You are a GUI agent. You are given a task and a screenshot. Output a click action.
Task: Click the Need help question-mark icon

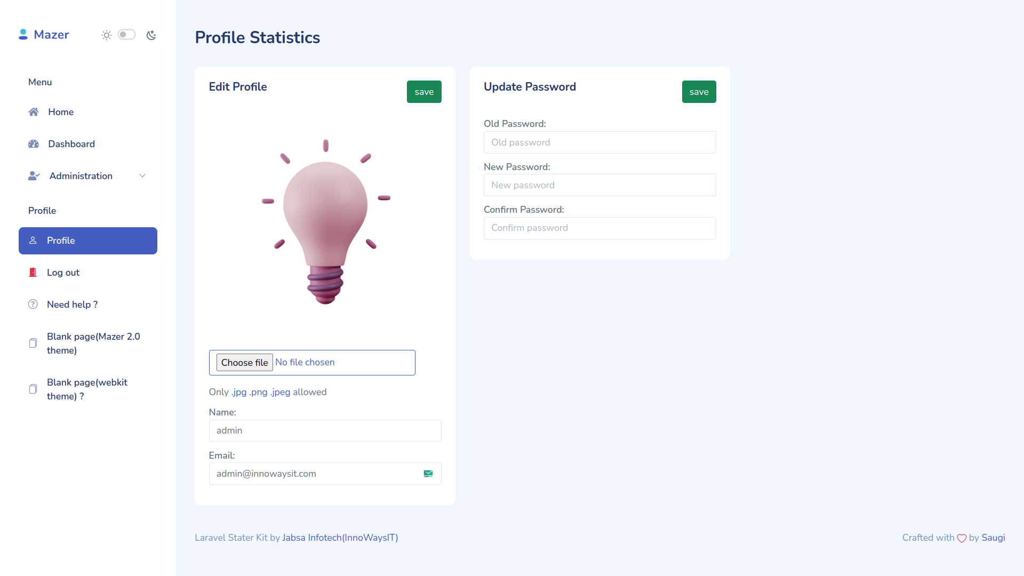tap(33, 305)
